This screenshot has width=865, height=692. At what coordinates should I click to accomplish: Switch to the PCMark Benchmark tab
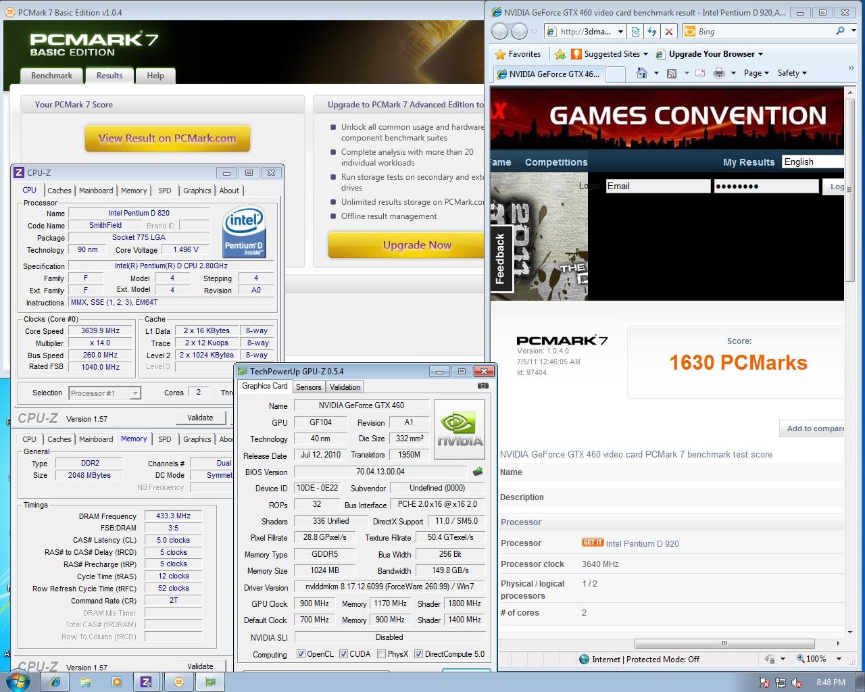point(51,76)
